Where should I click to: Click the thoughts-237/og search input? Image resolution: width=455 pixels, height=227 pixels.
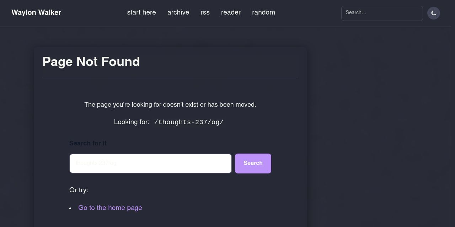pyautogui.click(x=151, y=164)
